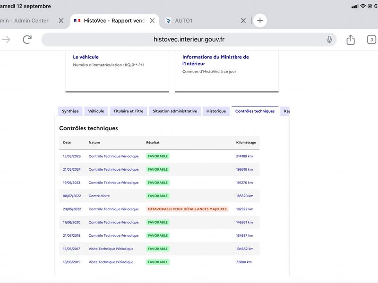
Task: Click the Défavorable pour défaillances majeures badge
Action: tap(187, 209)
